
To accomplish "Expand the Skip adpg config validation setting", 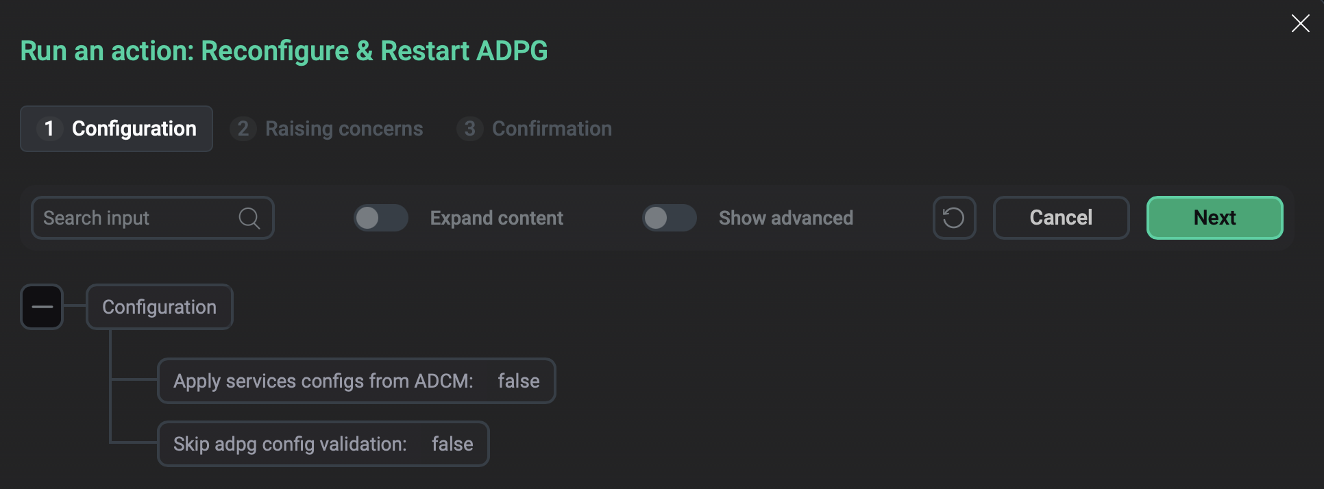I will (323, 444).
